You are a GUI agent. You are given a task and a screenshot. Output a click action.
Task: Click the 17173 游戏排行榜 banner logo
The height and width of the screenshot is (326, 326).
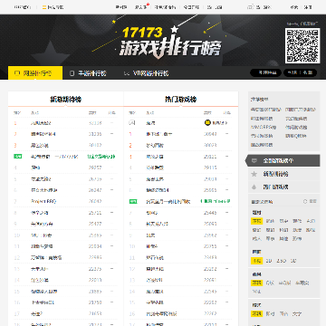[170, 42]
